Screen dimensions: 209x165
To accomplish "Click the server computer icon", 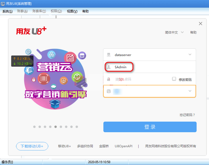I will (109, 55).
